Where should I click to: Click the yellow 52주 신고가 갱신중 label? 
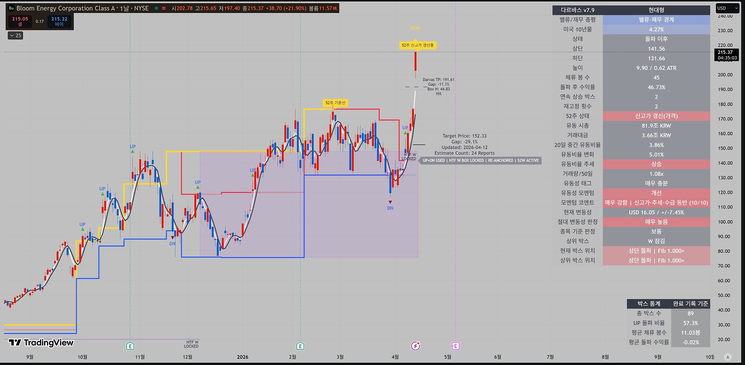418,45
